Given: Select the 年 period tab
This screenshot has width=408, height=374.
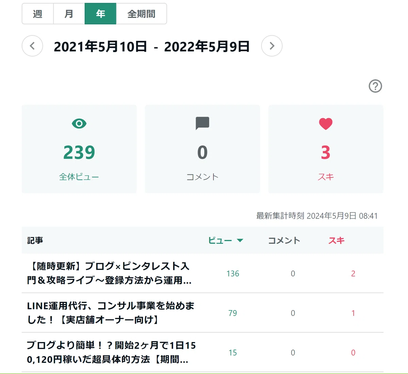Looking at the screenshot, I should (100, 14).
